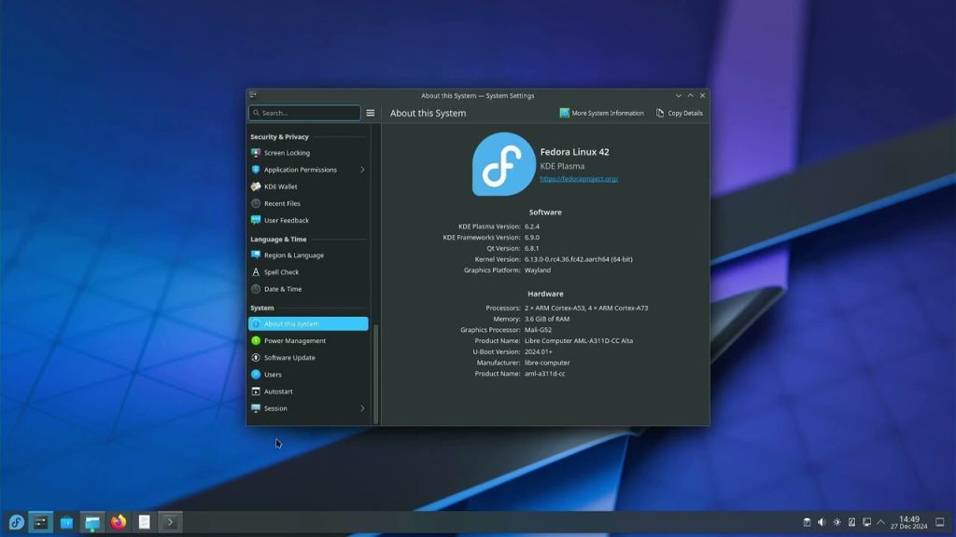Open Session settings
The image size is (956, 537).
click(308, 408)
